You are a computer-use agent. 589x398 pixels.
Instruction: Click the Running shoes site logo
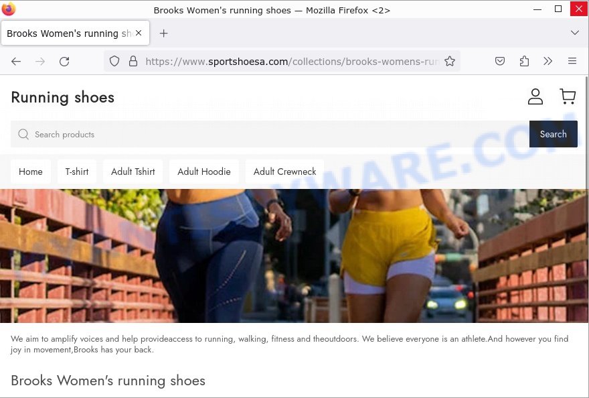[x=62, y=97]
